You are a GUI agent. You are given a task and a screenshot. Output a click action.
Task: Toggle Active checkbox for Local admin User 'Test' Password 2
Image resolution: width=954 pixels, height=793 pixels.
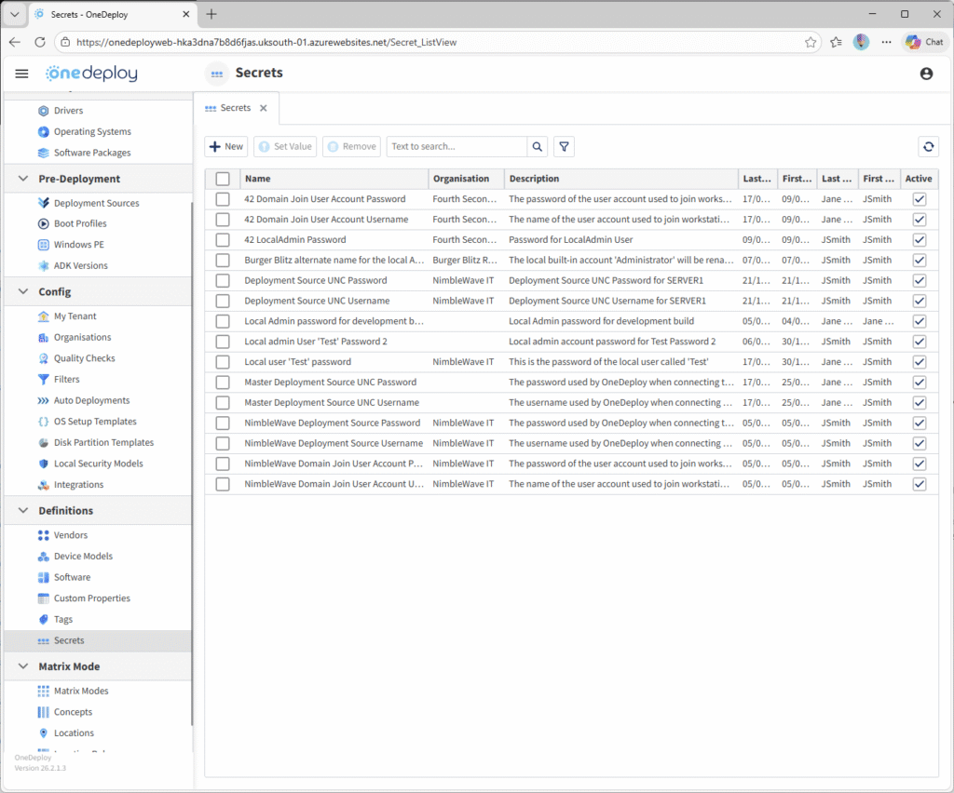click(920, 342)
